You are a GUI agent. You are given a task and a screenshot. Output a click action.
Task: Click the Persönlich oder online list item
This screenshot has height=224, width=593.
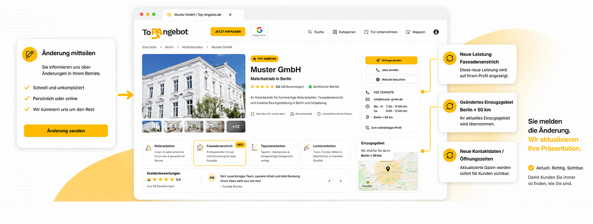(x=50, y=98)
